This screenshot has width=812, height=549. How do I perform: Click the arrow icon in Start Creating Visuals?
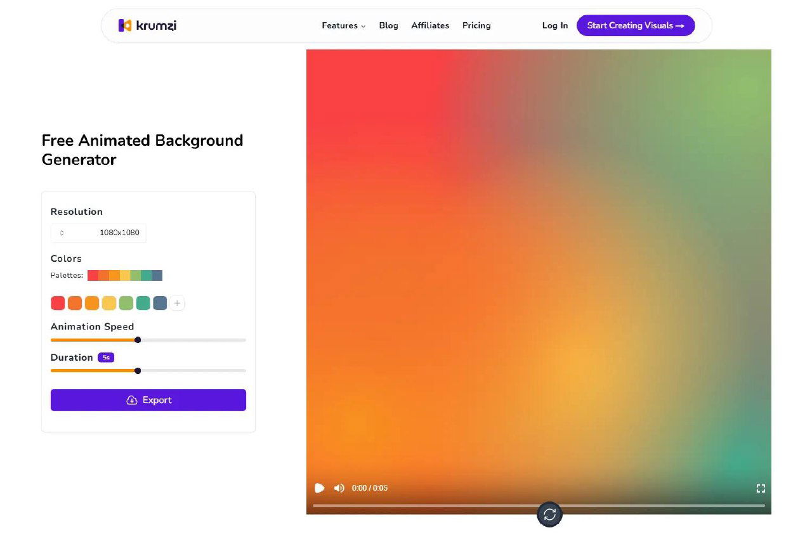click(680, 25)
